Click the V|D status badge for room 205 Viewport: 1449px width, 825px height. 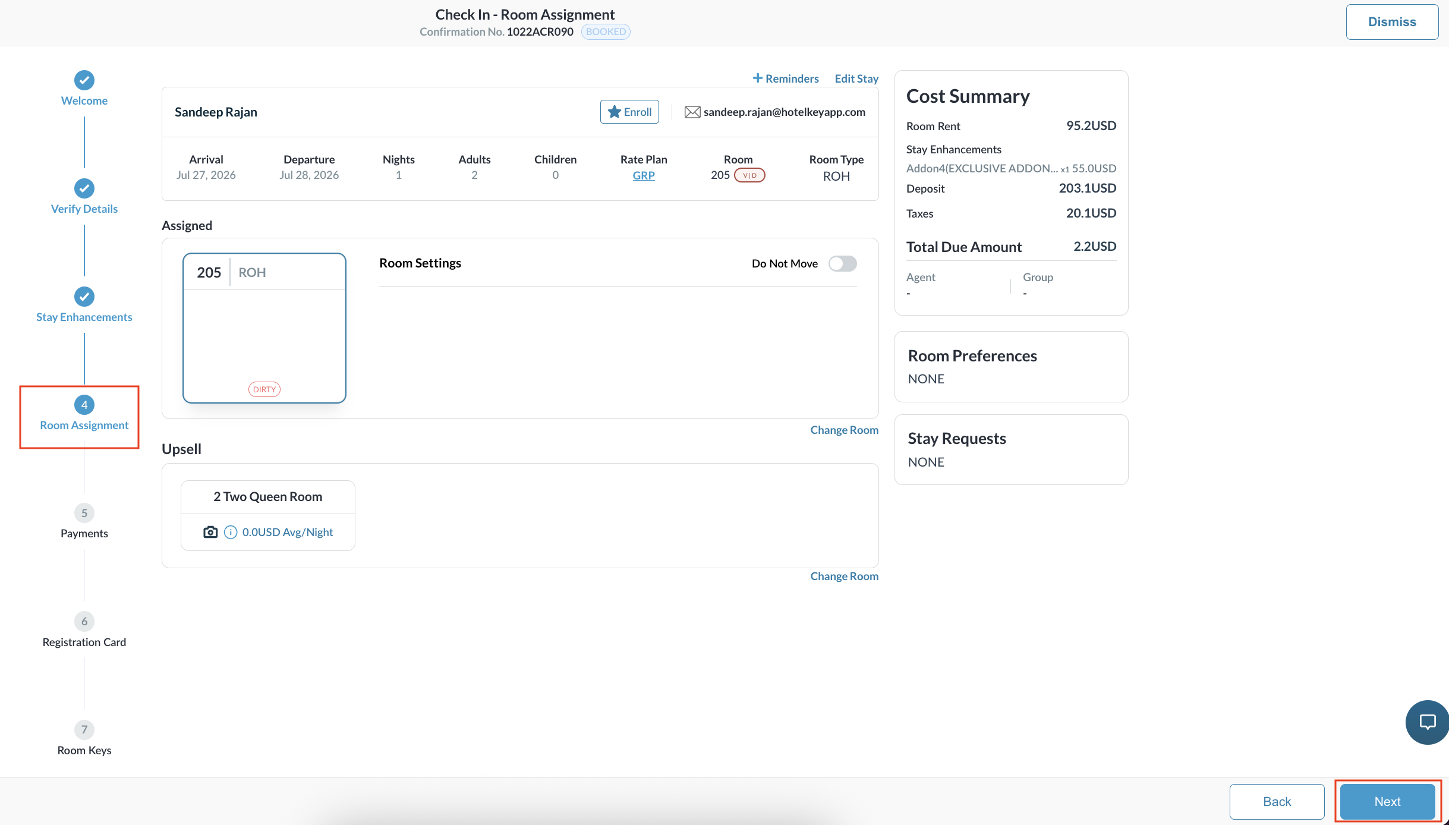coord(750,175)
